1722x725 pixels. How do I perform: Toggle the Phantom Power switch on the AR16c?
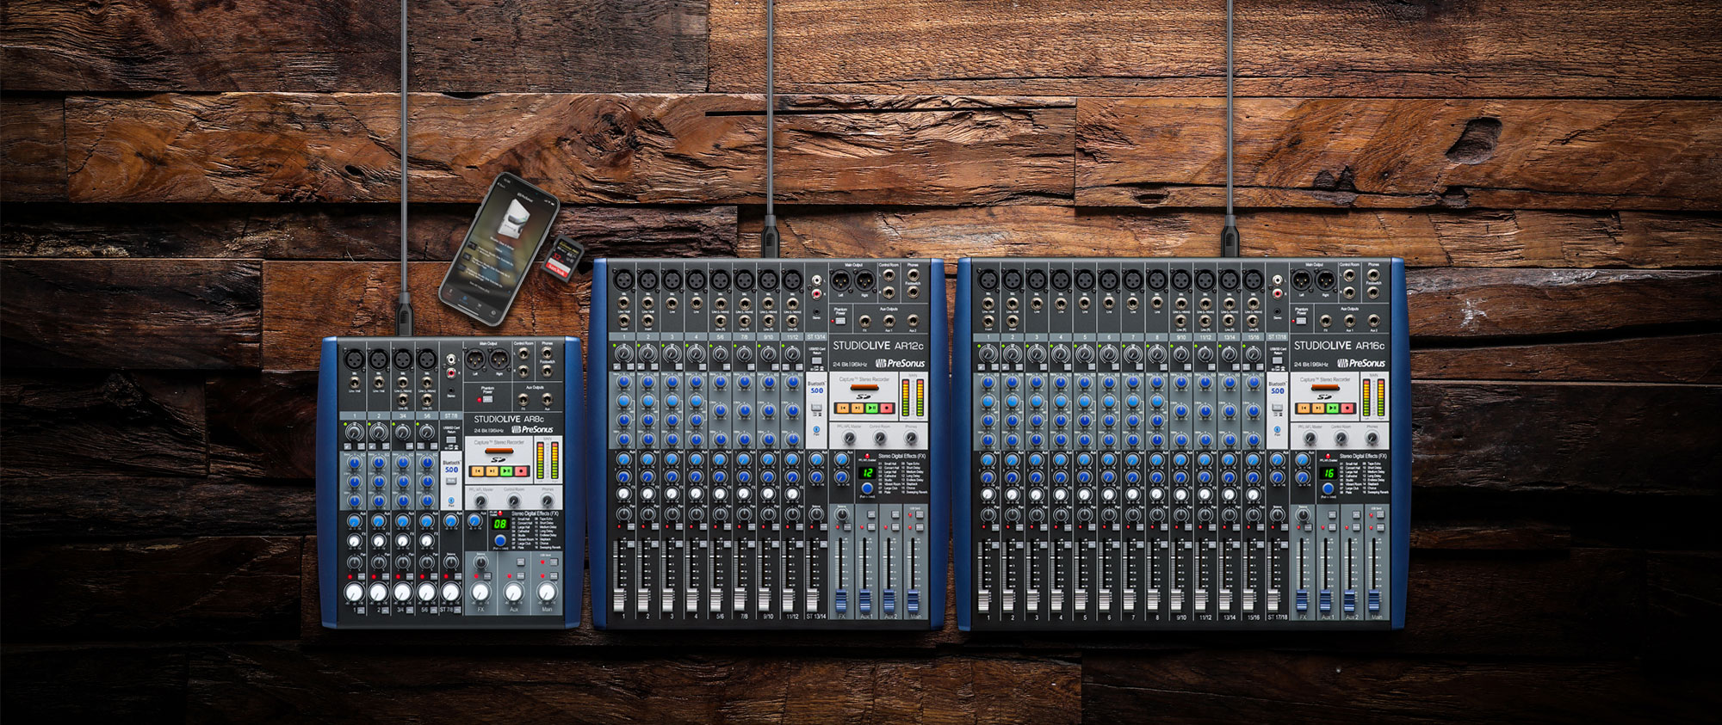point(1301,321)
